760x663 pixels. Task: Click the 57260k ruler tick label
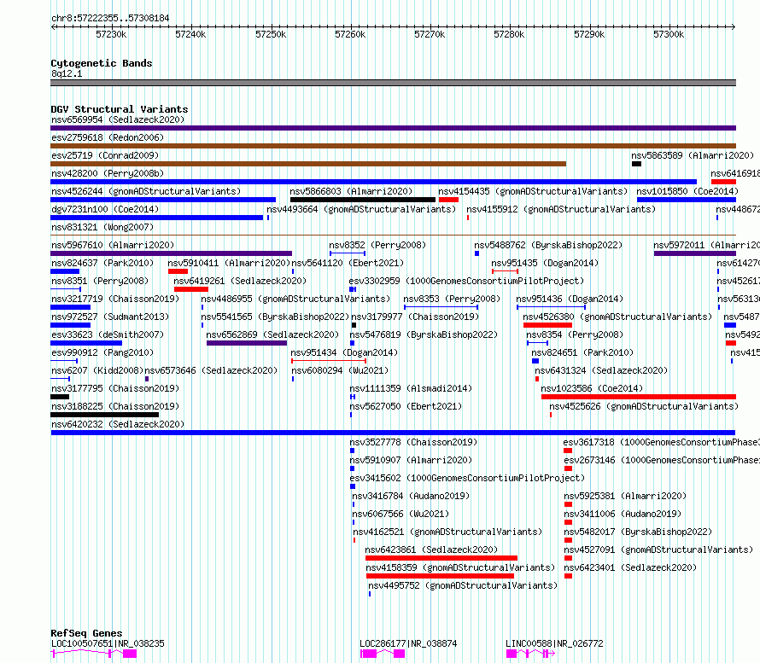tap(350, 34)
